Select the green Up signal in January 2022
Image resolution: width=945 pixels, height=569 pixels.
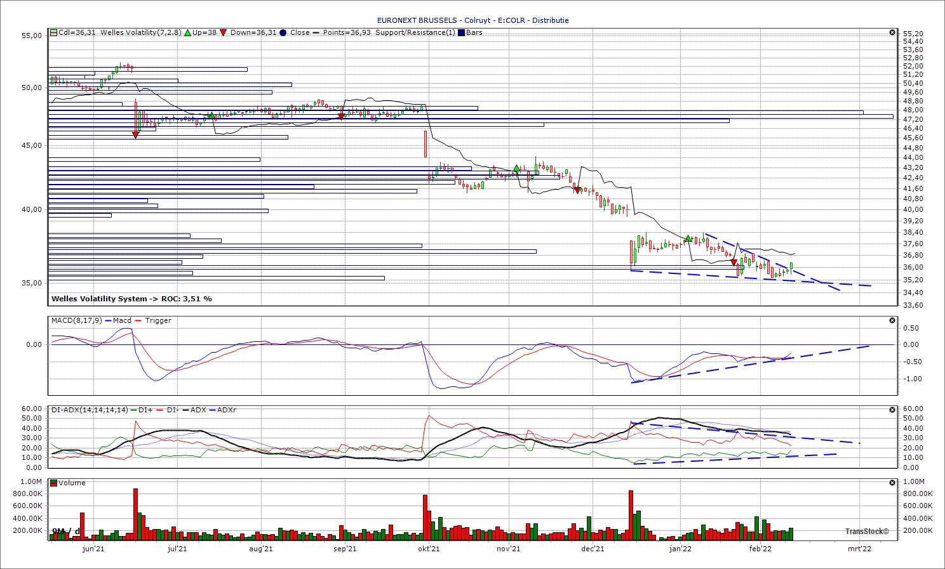(x=688, y=239)
